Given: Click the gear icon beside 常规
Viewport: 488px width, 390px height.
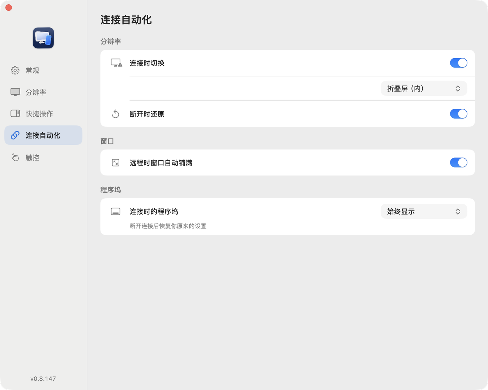Looking at the screenshot, I should point(15,70).
